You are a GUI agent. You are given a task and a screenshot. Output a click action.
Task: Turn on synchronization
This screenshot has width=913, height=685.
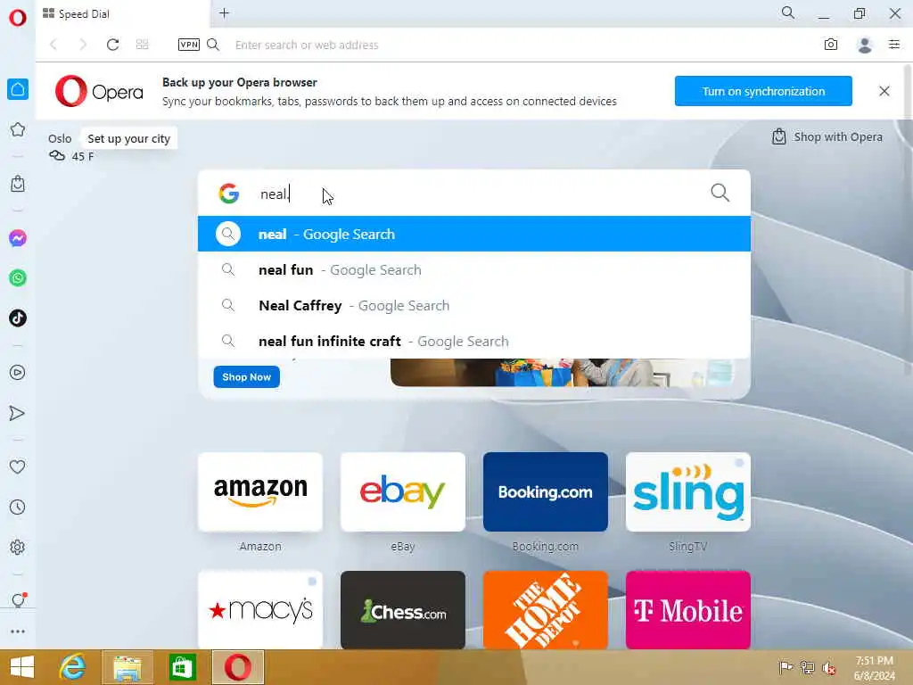pos(763,91)
